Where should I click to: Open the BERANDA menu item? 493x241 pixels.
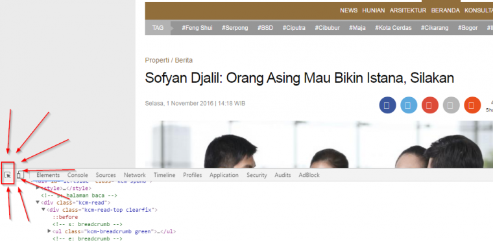coord(445,10)
